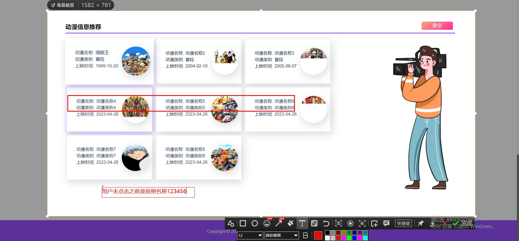Click the pink 更多 button
Image resolution: width=519 pixels, height=241 pixels.
click(x=437, y=26)
